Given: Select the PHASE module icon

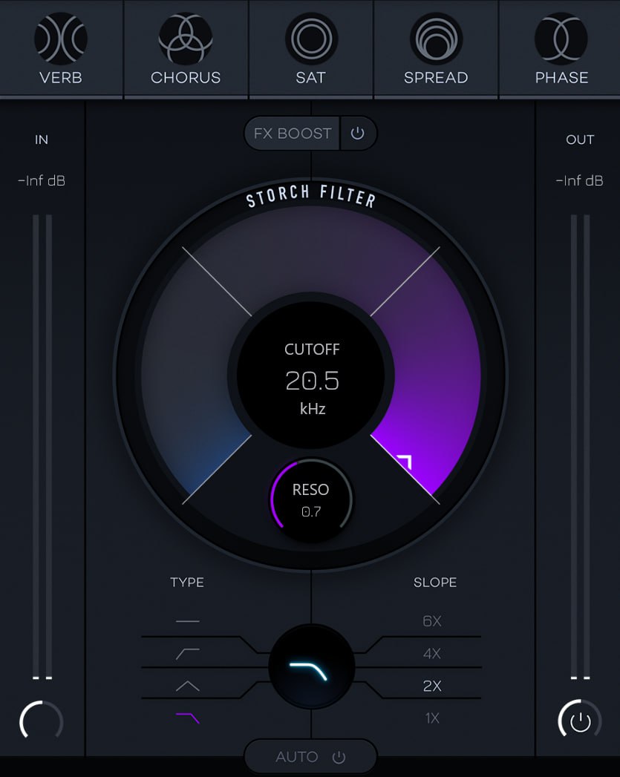Looking at the screenshot, I should (561, 37).
